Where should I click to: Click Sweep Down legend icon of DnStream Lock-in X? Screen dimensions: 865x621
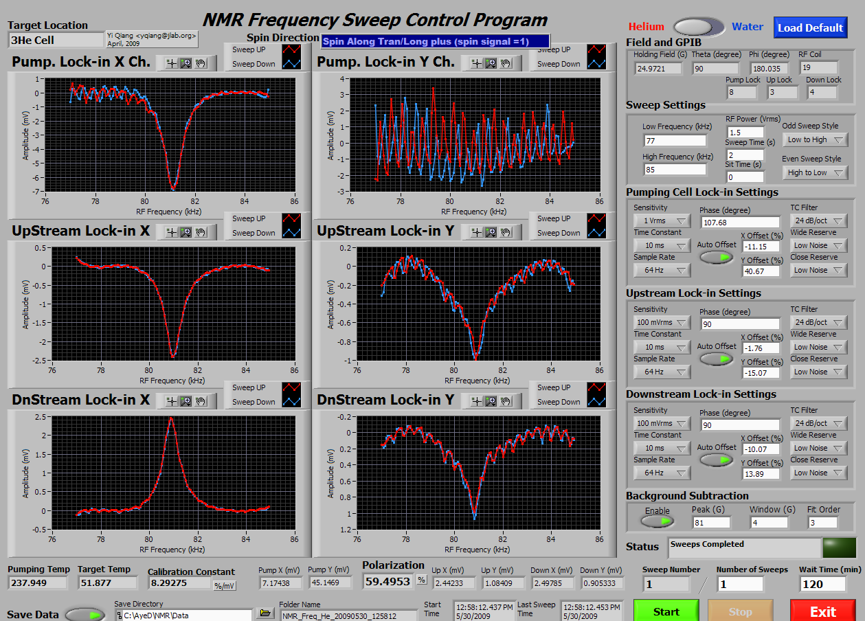click(x=291, y=402)
